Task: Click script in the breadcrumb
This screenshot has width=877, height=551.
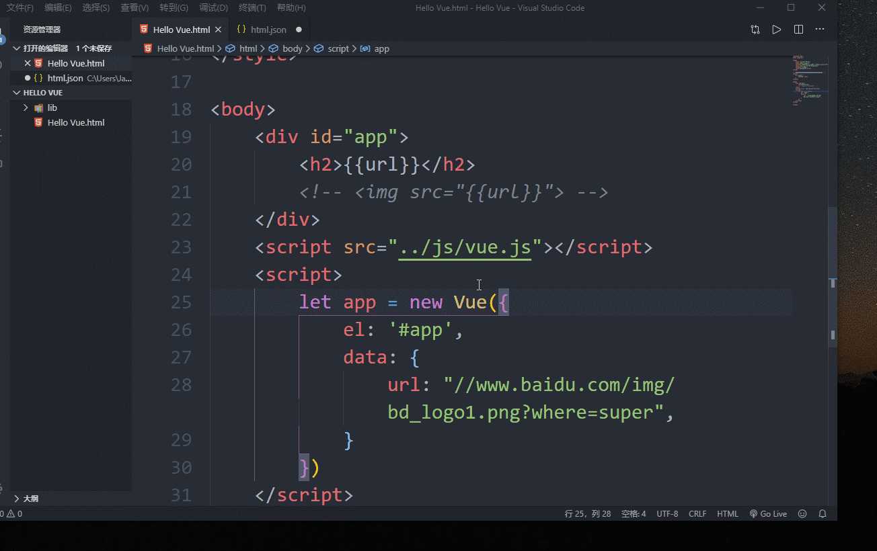Action: [x=338, y=48]
